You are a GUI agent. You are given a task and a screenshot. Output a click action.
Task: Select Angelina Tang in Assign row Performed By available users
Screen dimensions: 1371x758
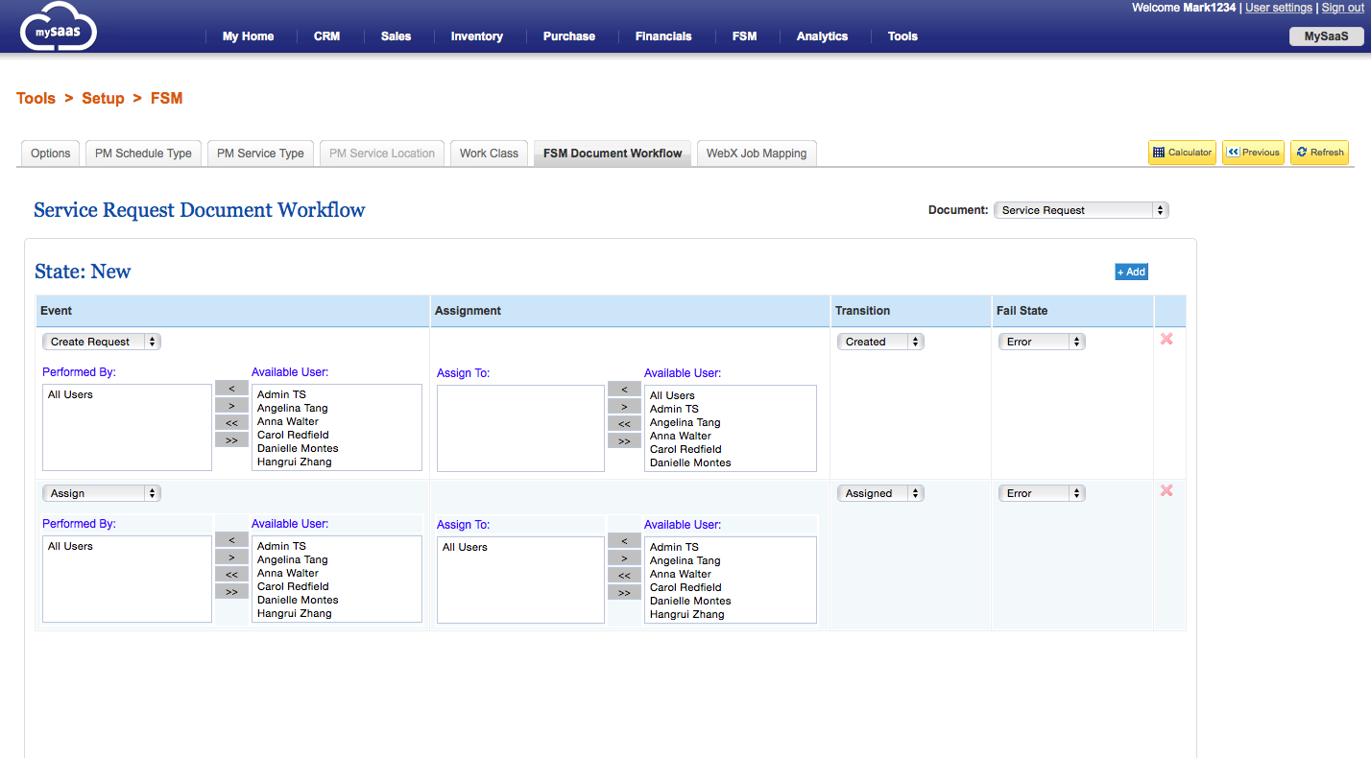292,559
